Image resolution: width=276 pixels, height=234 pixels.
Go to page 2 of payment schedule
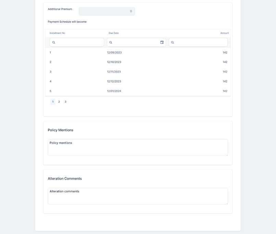coord(59,102)
